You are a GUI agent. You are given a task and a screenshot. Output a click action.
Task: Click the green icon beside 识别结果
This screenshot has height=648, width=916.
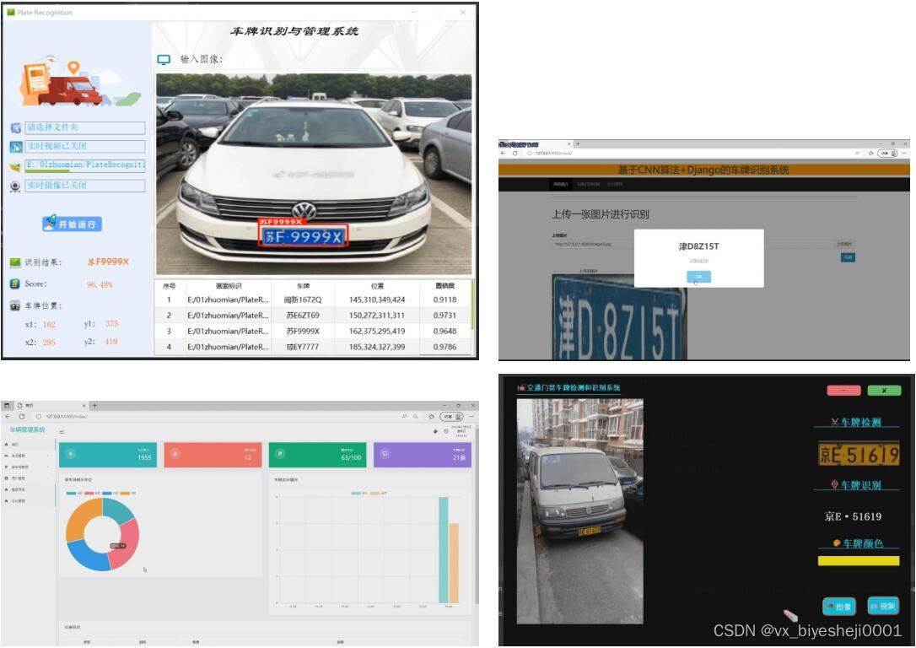click(15, 262)
